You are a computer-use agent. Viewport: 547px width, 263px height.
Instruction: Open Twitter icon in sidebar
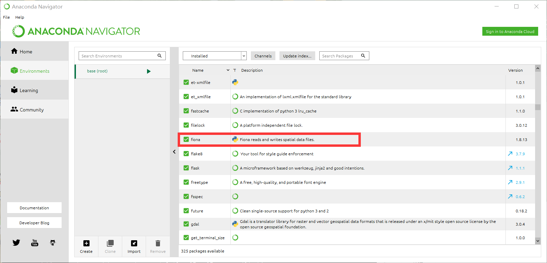tap(16, 243)
